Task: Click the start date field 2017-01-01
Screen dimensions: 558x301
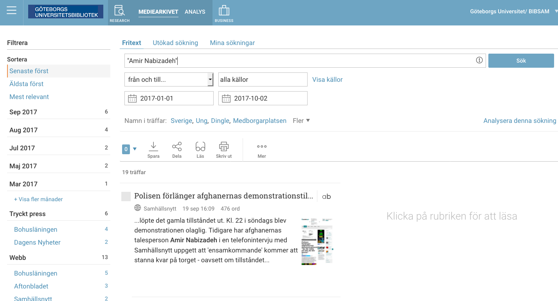Action: tap(169, 98)
